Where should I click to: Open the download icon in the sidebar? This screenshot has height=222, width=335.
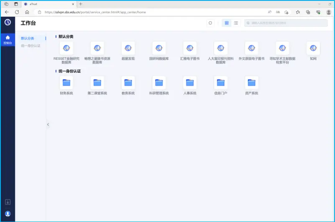pos(8,202)
